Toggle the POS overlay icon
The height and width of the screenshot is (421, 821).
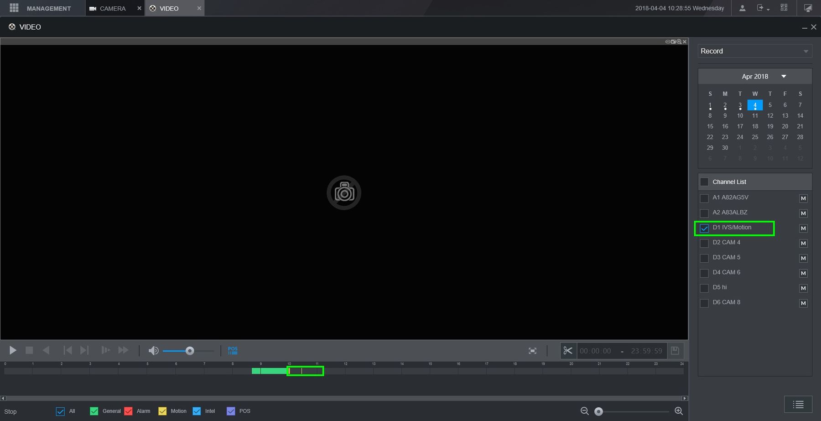[x=233, y=350]
